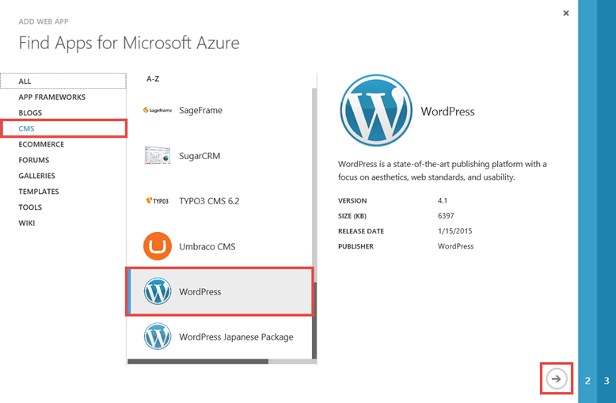The height and width of the screenshot is (403, 616).
Task: Select the TEMPLATES category
Action: [x=63, y=192]
